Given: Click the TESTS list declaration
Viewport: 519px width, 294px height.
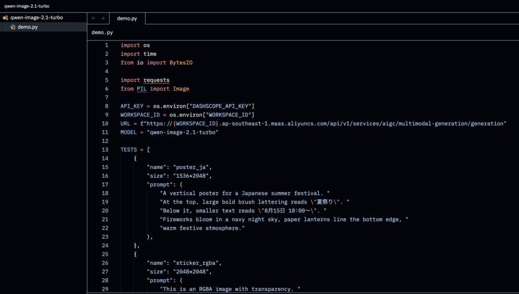Looking at the screenshot, I should pos(135,150).
